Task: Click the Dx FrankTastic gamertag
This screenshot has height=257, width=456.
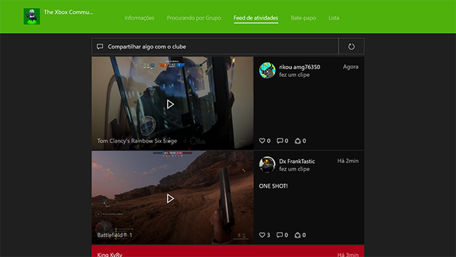Action: tap(297, 161)
